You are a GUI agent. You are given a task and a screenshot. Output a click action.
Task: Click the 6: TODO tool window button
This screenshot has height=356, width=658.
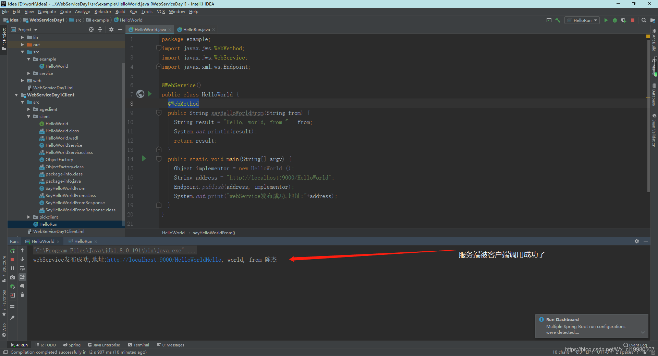point(46,345)
